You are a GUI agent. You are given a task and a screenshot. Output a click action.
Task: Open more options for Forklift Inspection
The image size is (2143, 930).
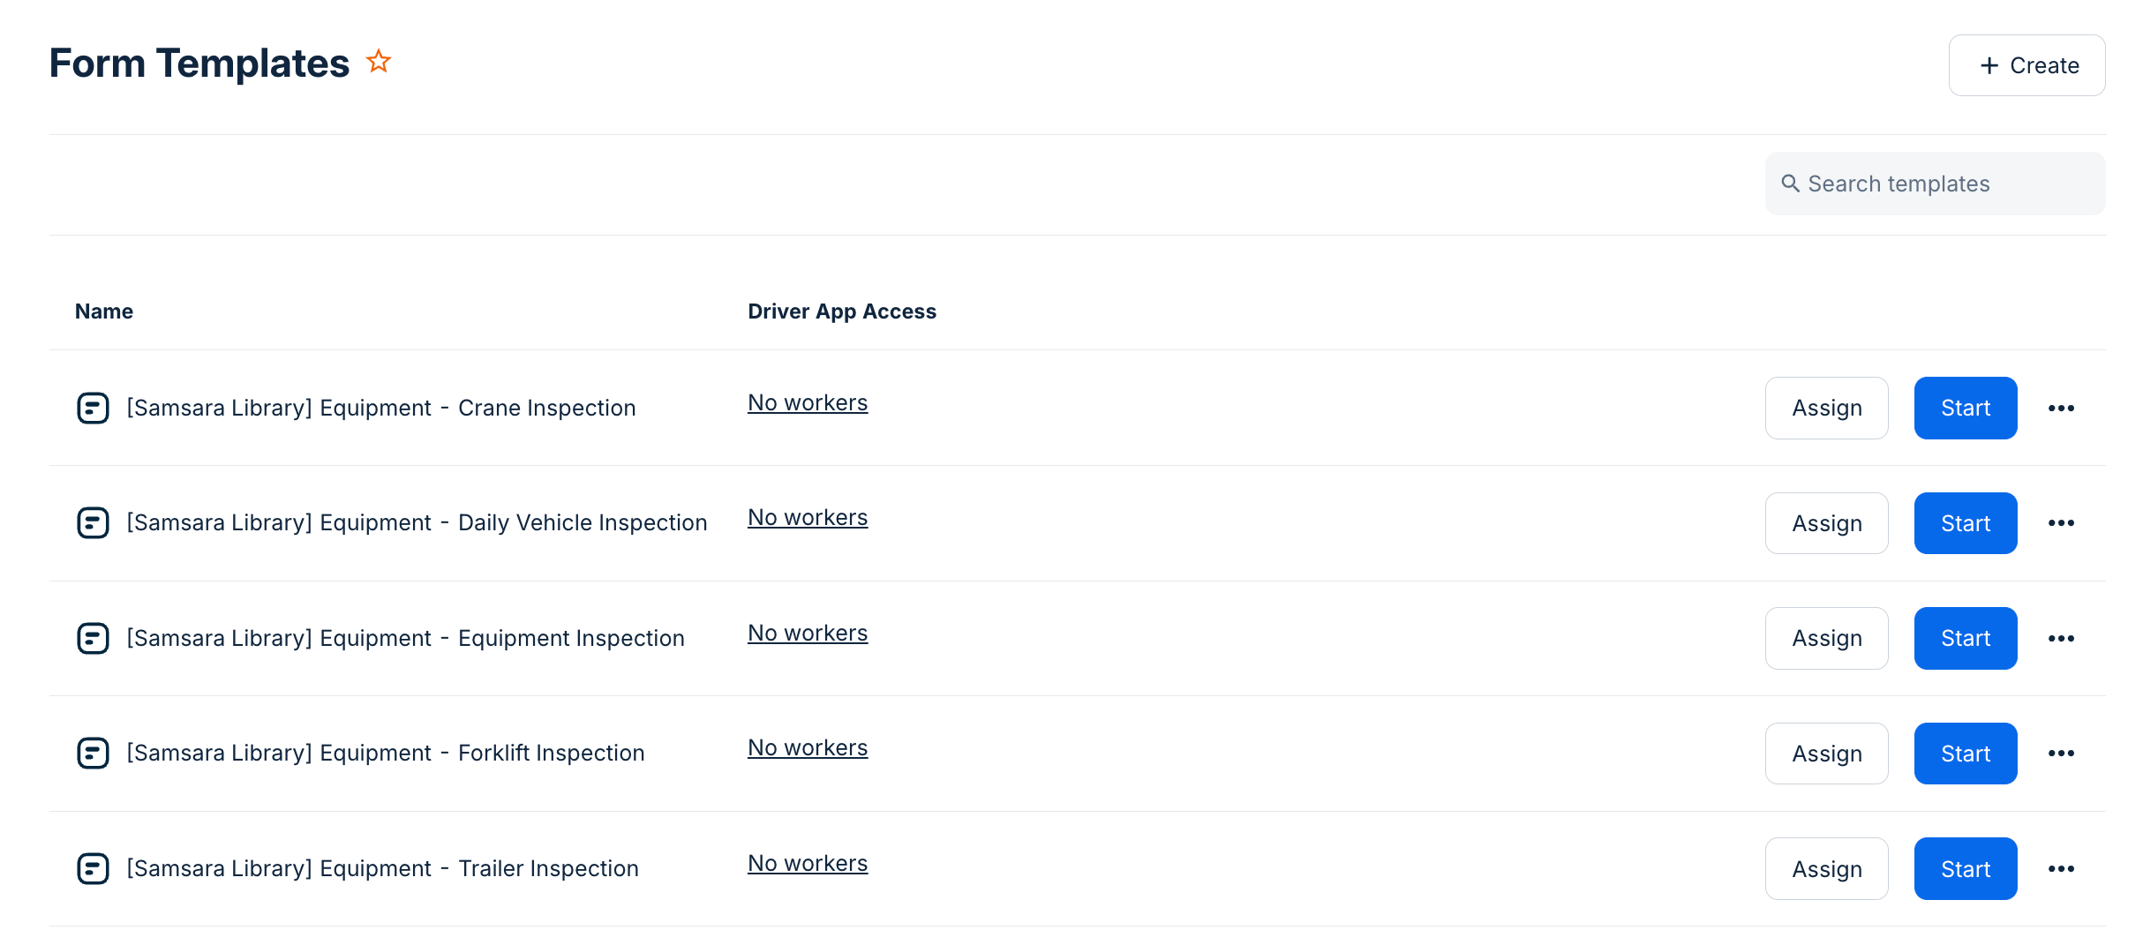2061,754
